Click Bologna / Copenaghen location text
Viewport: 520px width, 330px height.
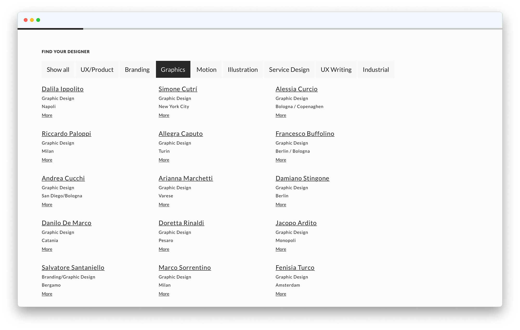pyautogui.click(x=300, y=106)
